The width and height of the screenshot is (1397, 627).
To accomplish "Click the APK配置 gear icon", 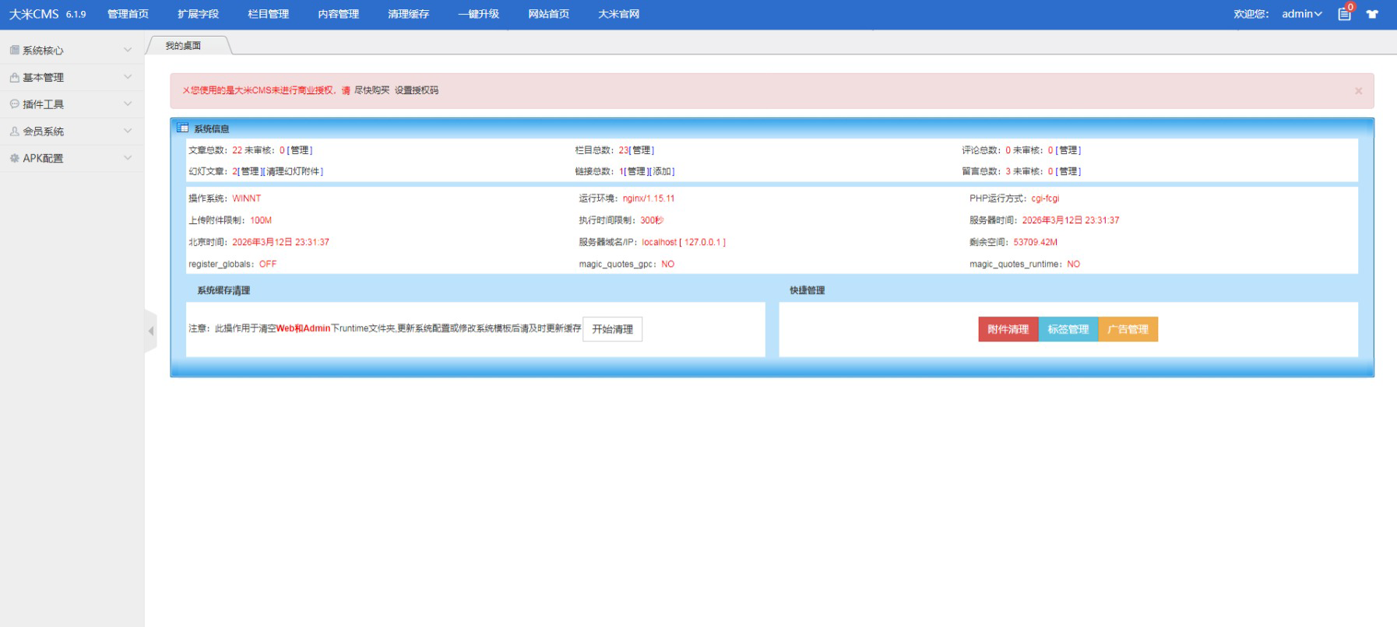I will (14, 158).
